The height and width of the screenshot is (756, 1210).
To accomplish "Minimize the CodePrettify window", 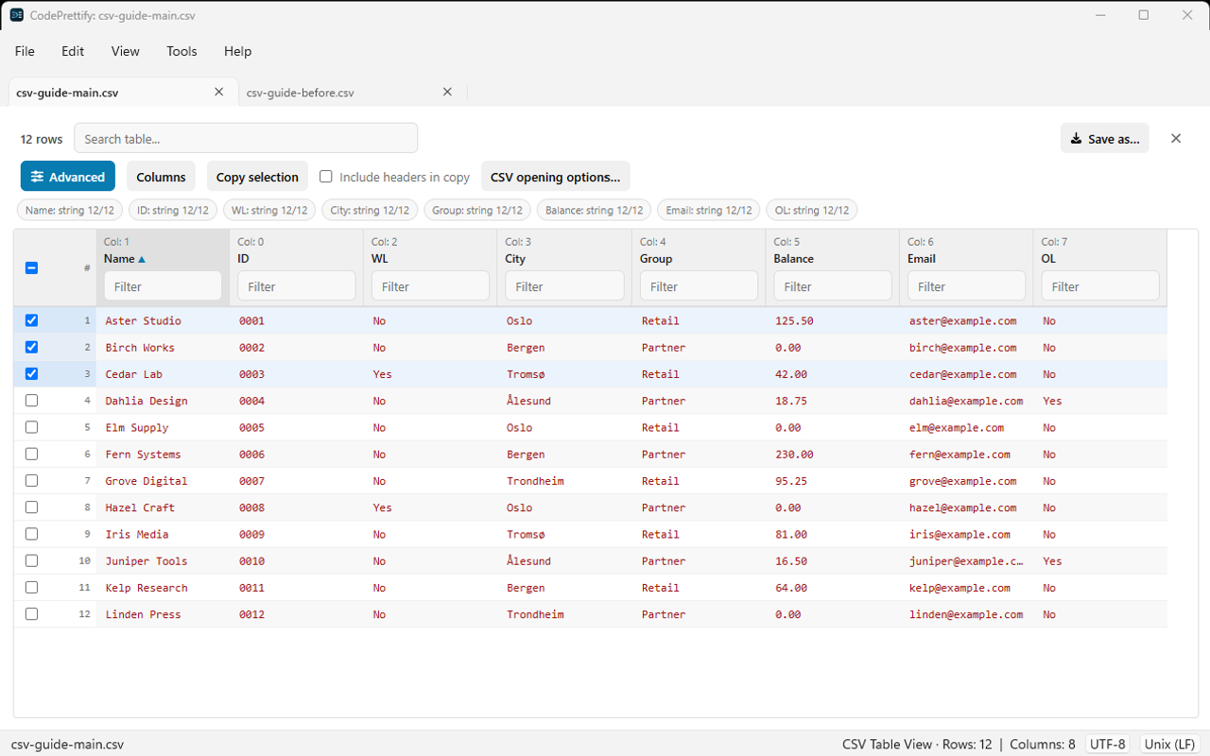I will 1100,15.
